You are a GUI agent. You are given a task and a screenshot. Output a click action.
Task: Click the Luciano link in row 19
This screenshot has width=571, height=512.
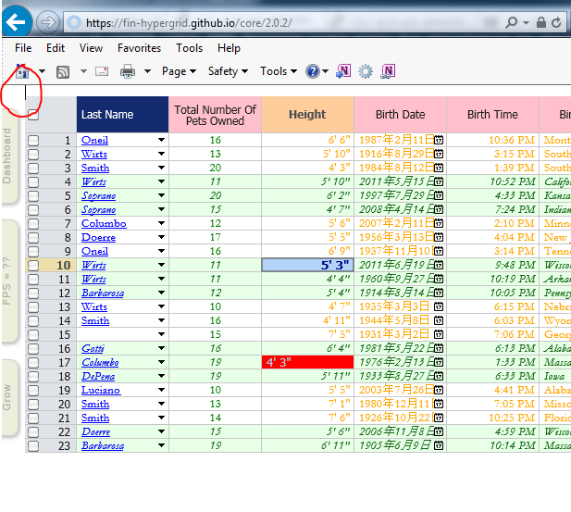tap(101, 390)
